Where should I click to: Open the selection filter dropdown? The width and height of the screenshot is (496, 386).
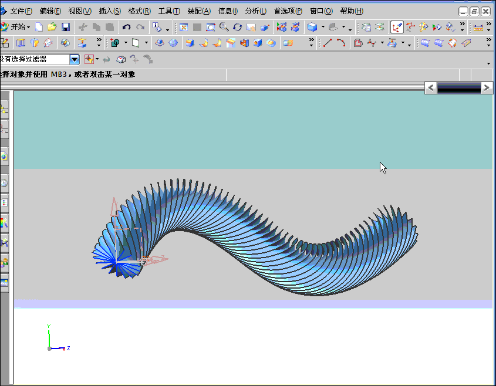(x=75, y=59)
